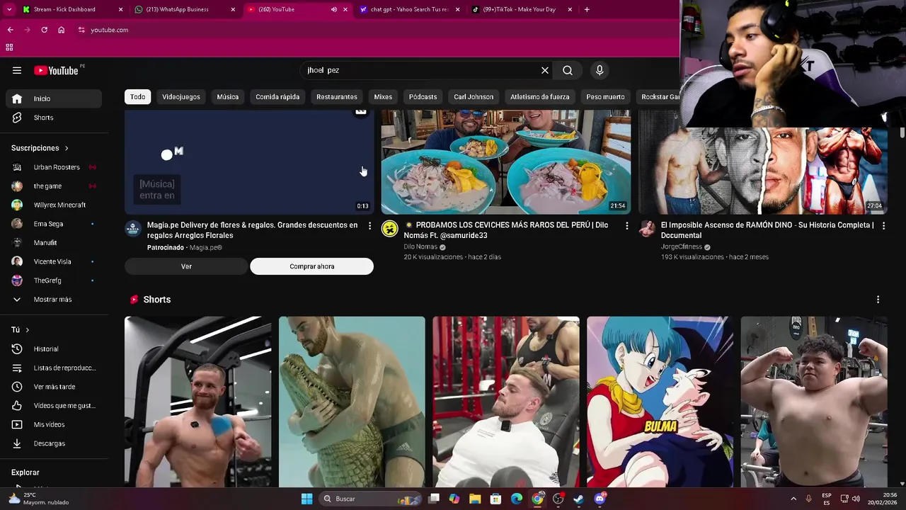The width and height of the screenshot is (906, 510).
Task: Open options menu of Shorts section
Action: (878, 300)
